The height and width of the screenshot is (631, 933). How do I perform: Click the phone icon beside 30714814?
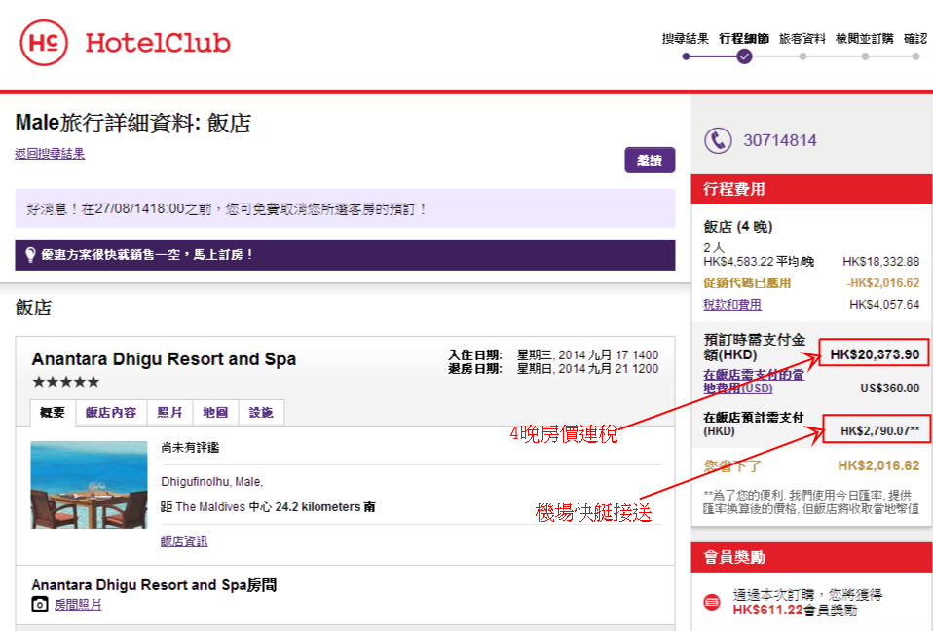click(718, 140)
